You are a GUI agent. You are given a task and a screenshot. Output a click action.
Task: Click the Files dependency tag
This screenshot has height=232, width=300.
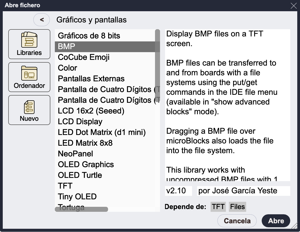(237, 207)
